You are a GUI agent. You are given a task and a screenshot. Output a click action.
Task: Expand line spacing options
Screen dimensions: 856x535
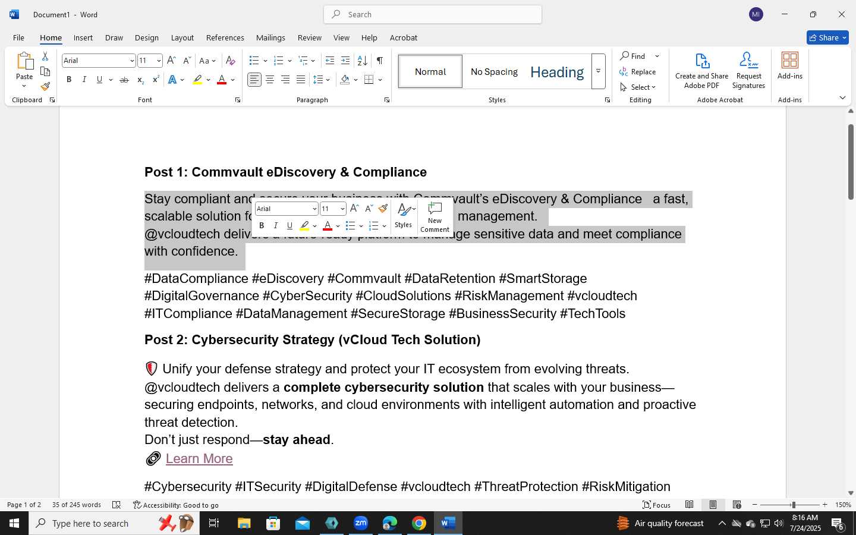322,80
